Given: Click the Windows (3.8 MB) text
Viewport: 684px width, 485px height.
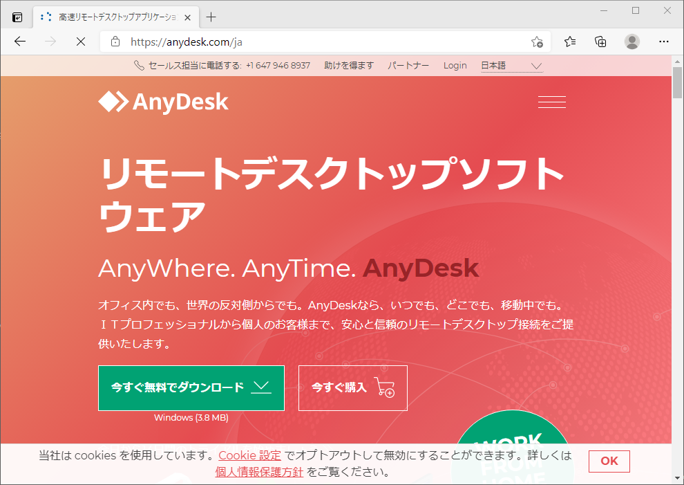Looking at the screenshot, I should [x=191, y=418].
